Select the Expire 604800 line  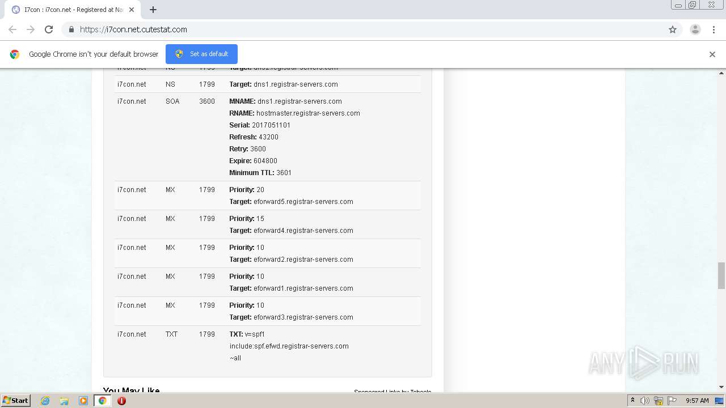(x=253, y=161)
